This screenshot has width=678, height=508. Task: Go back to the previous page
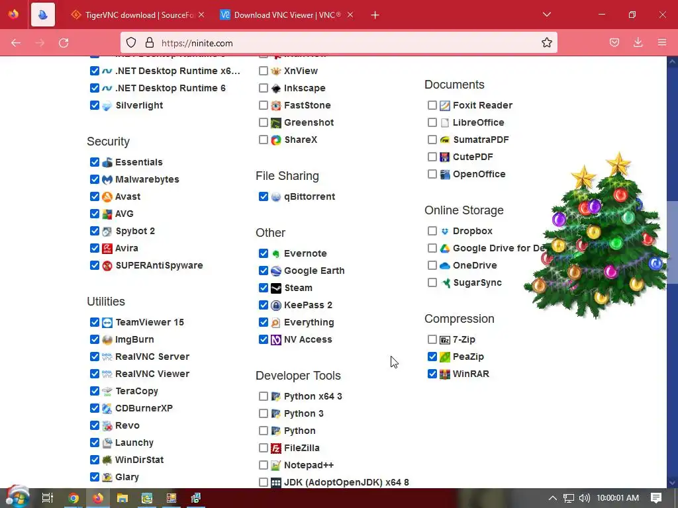[x=16, y=42]
